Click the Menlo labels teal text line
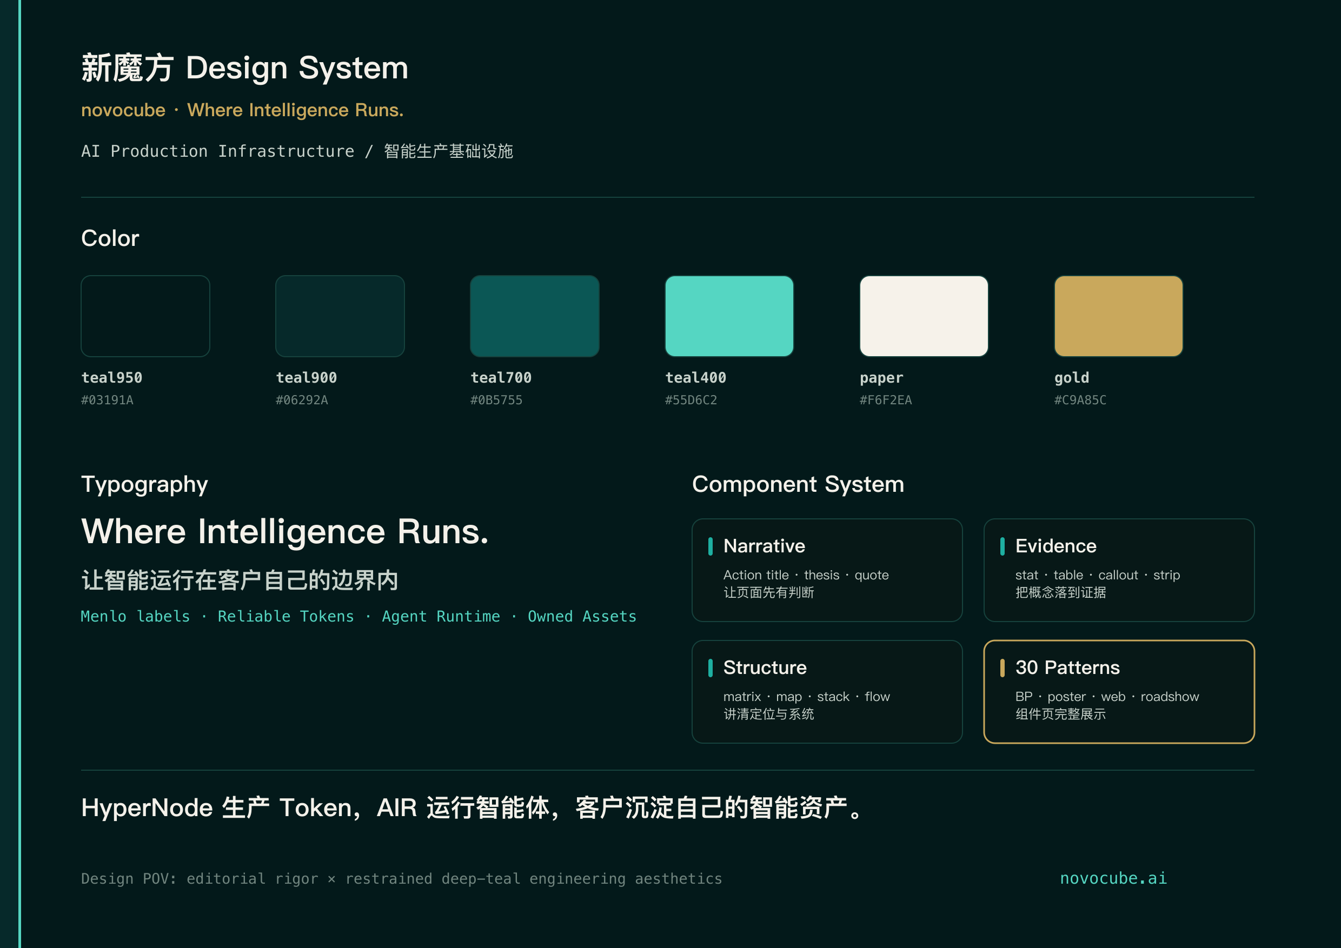Screen dimensions: 1341x948 coord(359,617)
